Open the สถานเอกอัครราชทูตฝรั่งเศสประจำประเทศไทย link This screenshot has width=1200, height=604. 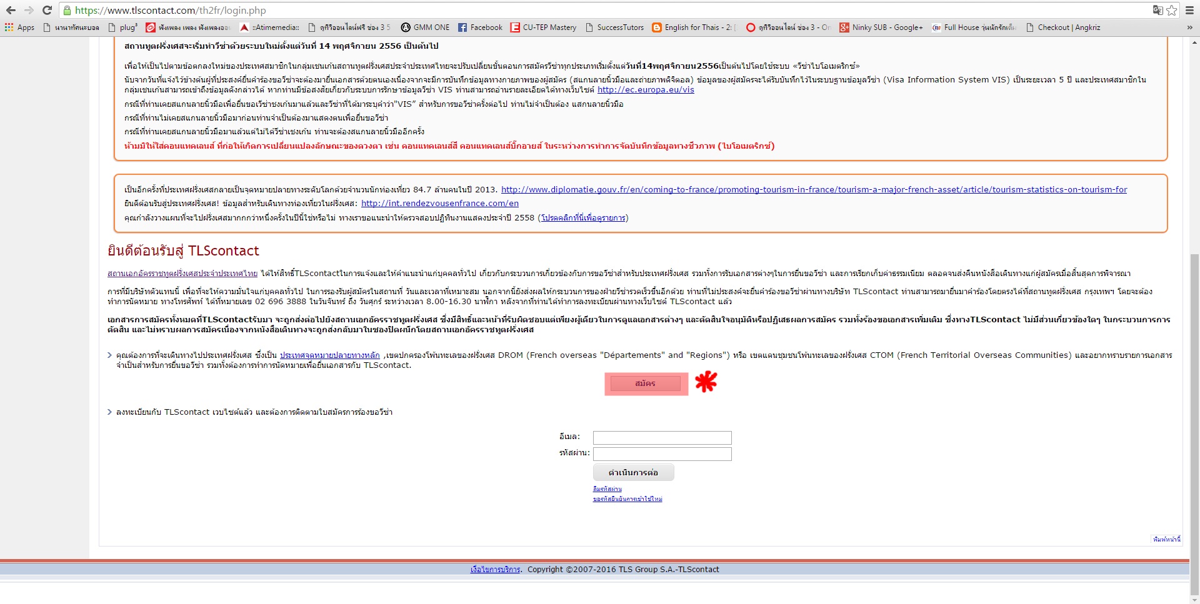(182, 274)
